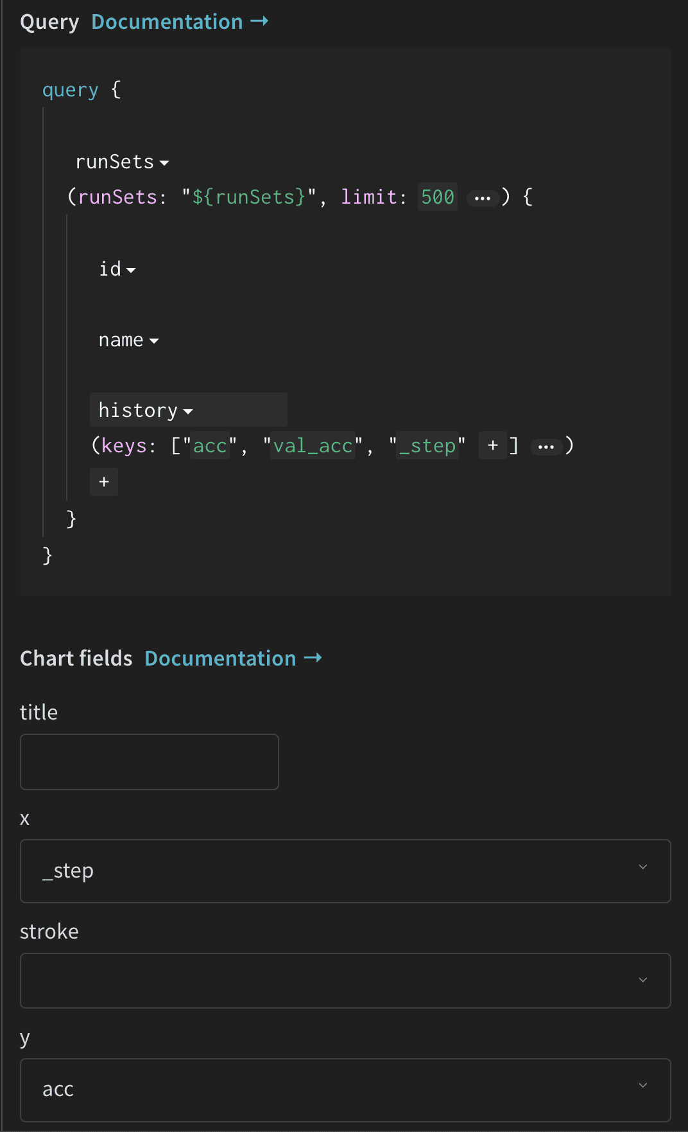The image size is (688, 1132).
Task: Open the Query Documentation link
Action: tap(179, 22)
